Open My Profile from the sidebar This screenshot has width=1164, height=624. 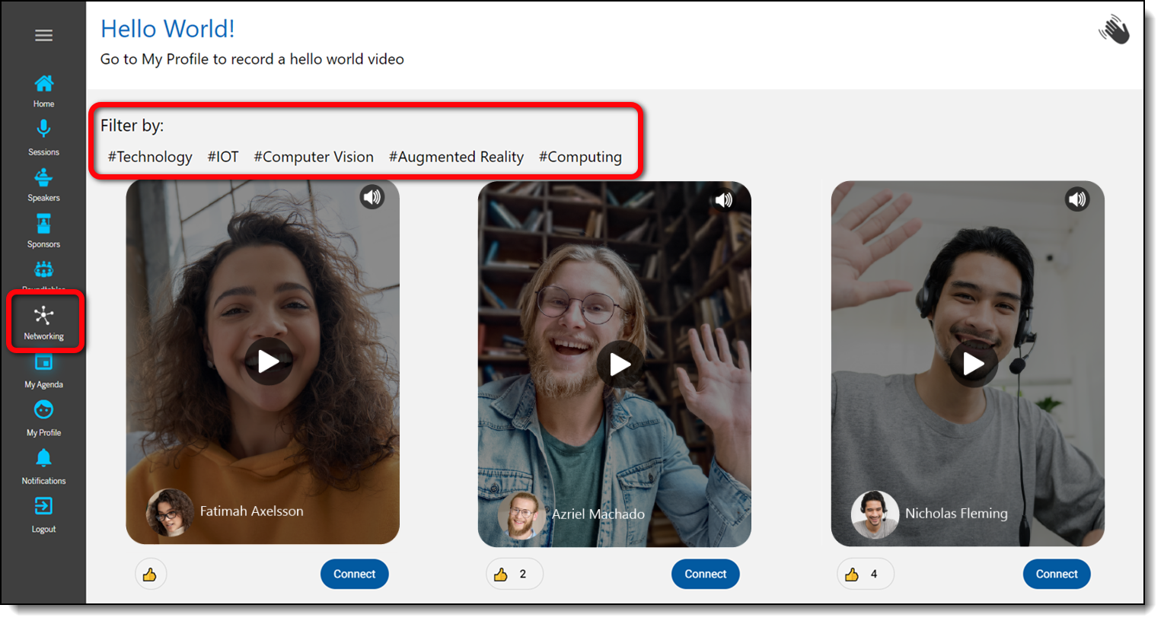43,411
